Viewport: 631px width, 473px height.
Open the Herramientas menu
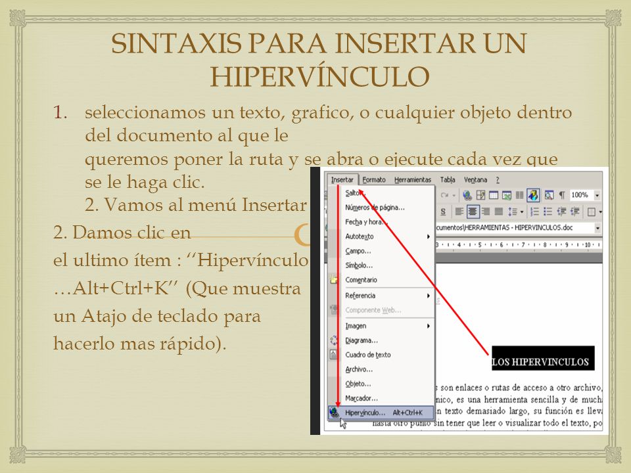[413, 180]
